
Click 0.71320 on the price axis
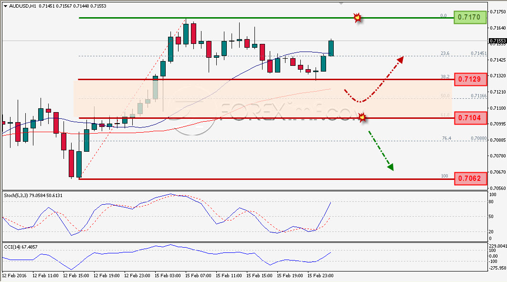tap(498, 76)
